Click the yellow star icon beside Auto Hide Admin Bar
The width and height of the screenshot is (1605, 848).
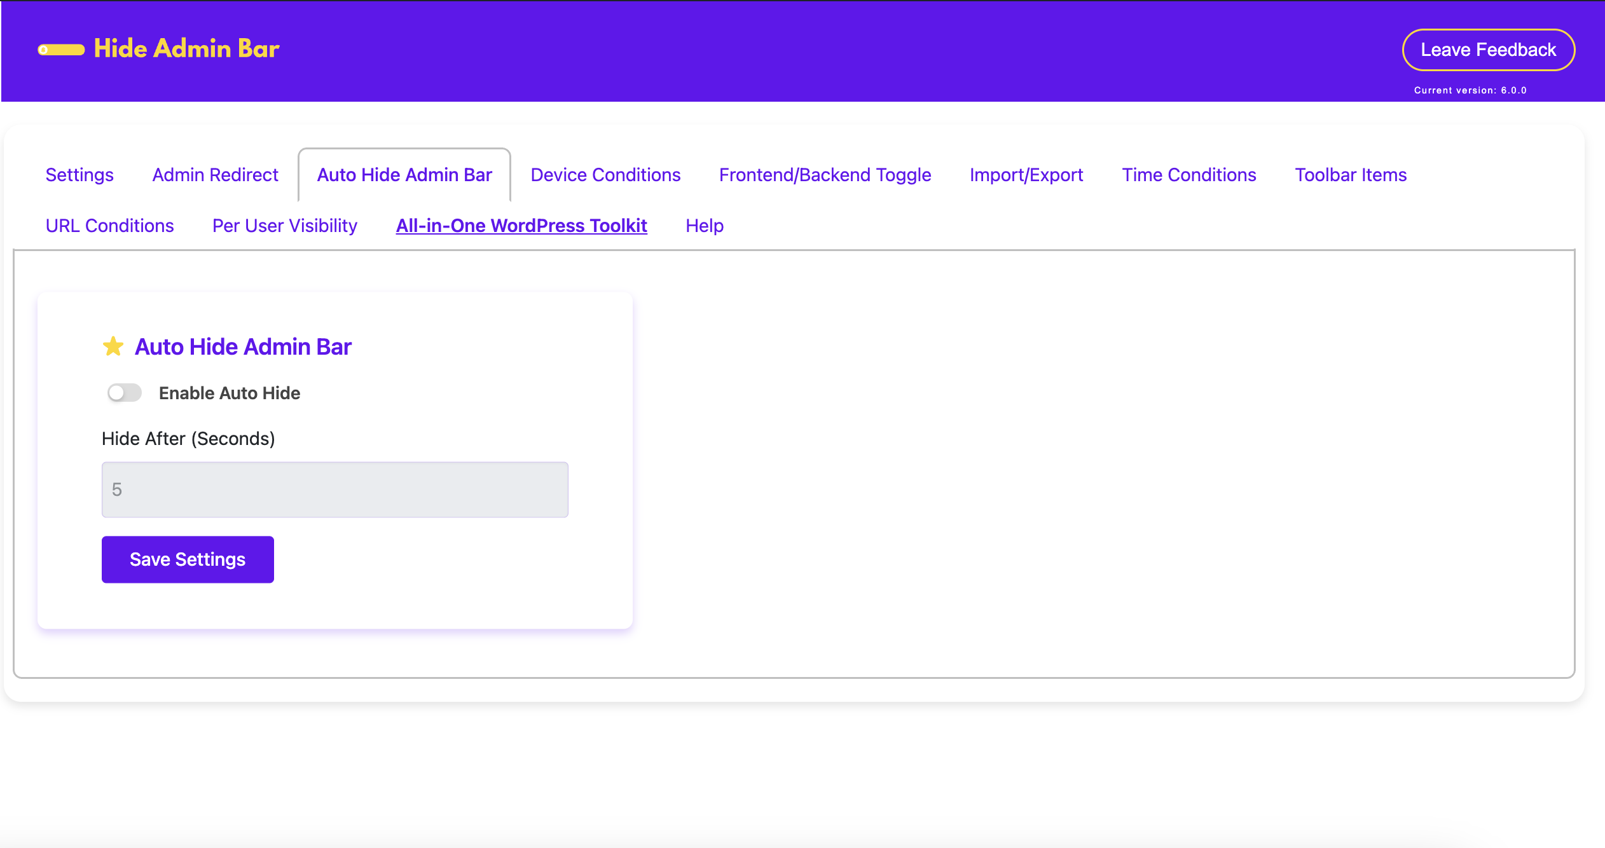pyautogui.click(x=113, y=346)
